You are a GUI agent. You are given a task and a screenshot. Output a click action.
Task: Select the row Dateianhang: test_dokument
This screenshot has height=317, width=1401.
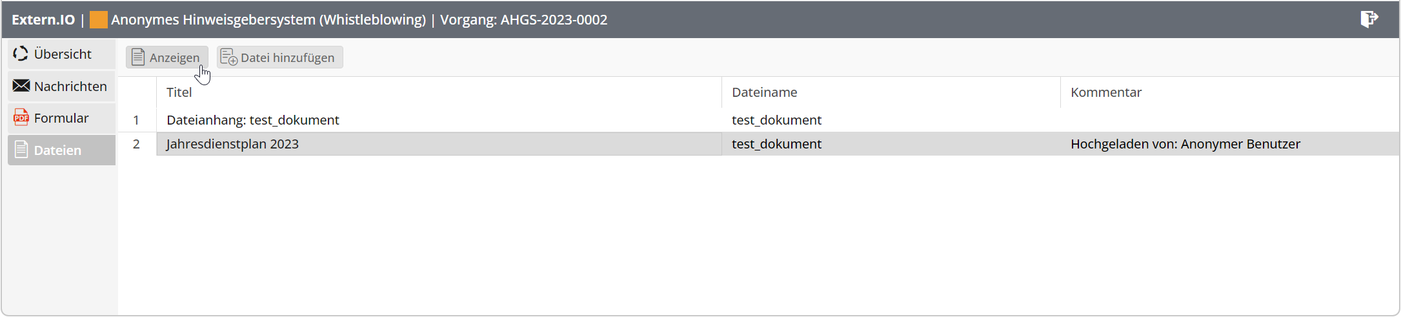[x=759, y=120]
